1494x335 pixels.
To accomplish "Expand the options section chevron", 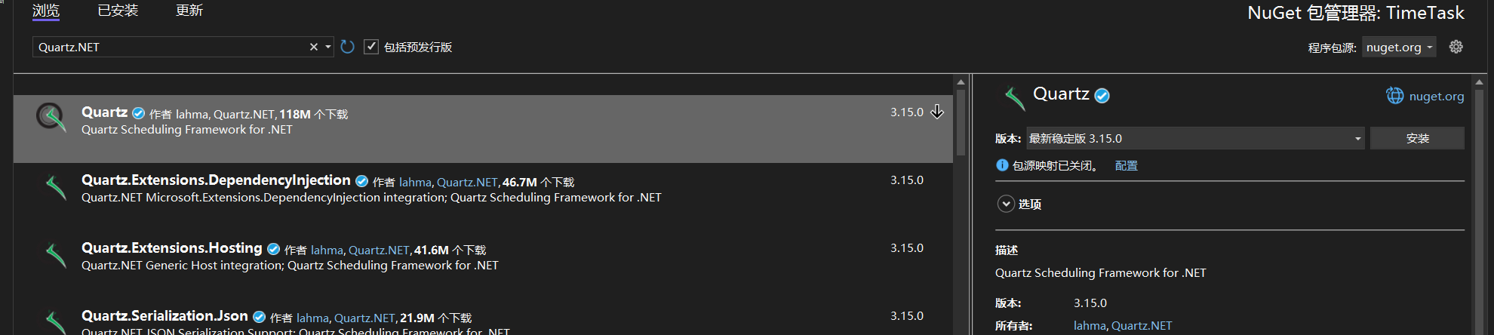I will click(1006, 204).
